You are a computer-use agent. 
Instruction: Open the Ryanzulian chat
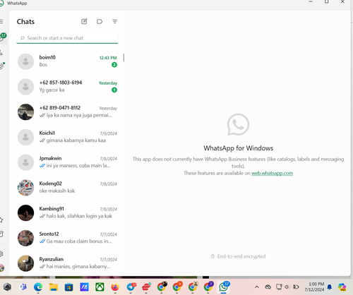point(67,263)
